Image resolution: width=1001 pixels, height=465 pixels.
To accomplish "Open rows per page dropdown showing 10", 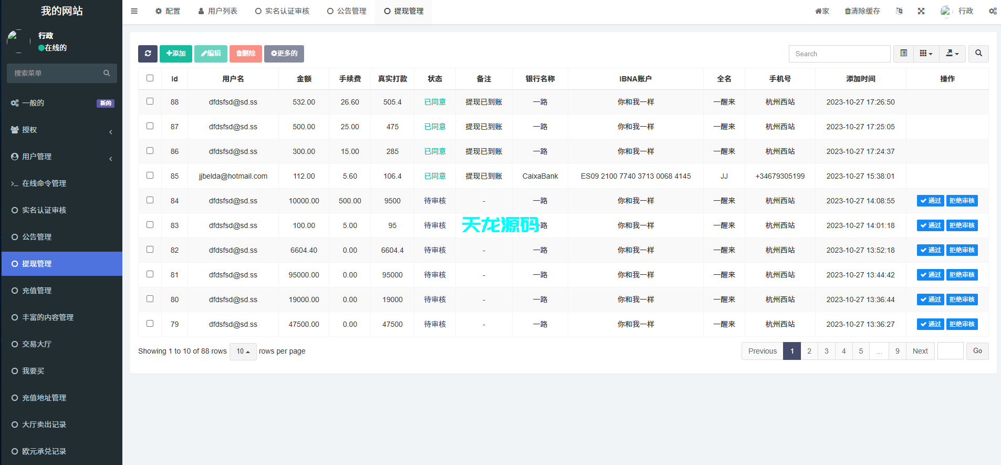I will (243, 352).
